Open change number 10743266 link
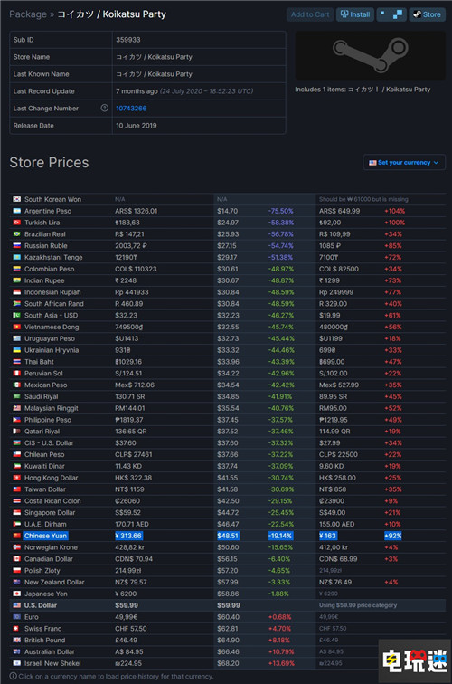The width and height of the screenshot is (452, 684). [131, 109]
